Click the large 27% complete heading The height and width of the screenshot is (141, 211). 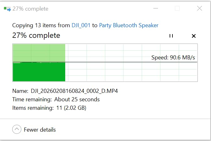[36, 36]
